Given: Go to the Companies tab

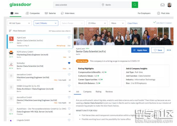Looking at the screenshot, I should pyautogui.click(x=33, y=13).
